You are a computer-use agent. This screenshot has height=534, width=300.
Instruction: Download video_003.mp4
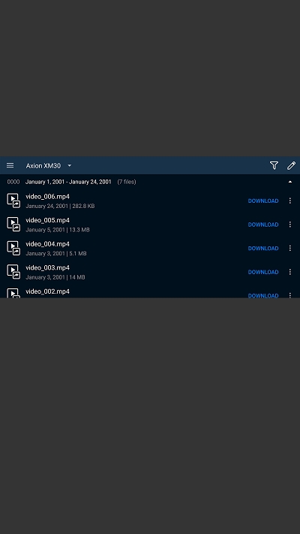coord(263,272)
